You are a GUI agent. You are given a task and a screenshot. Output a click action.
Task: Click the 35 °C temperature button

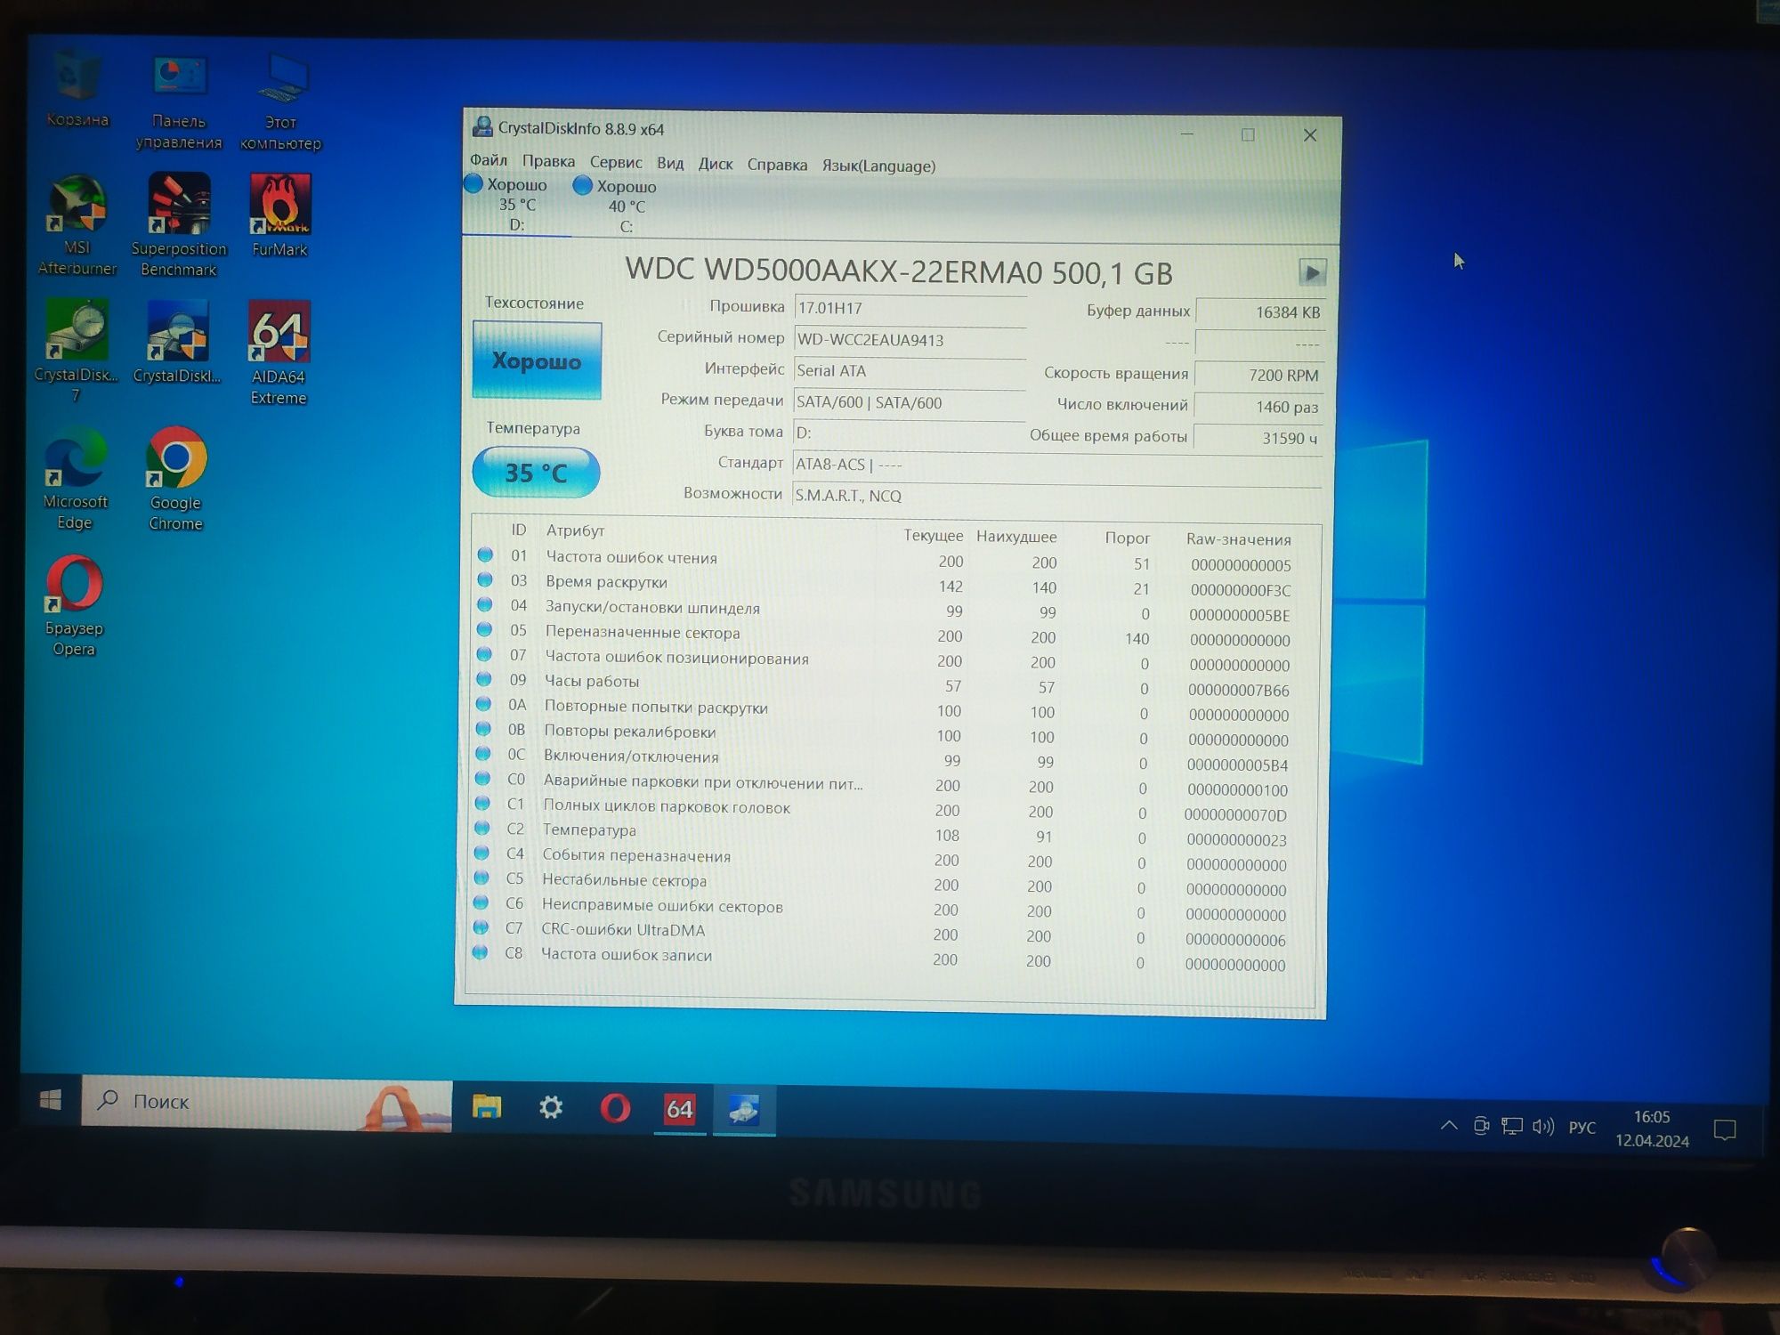[536, 473]
